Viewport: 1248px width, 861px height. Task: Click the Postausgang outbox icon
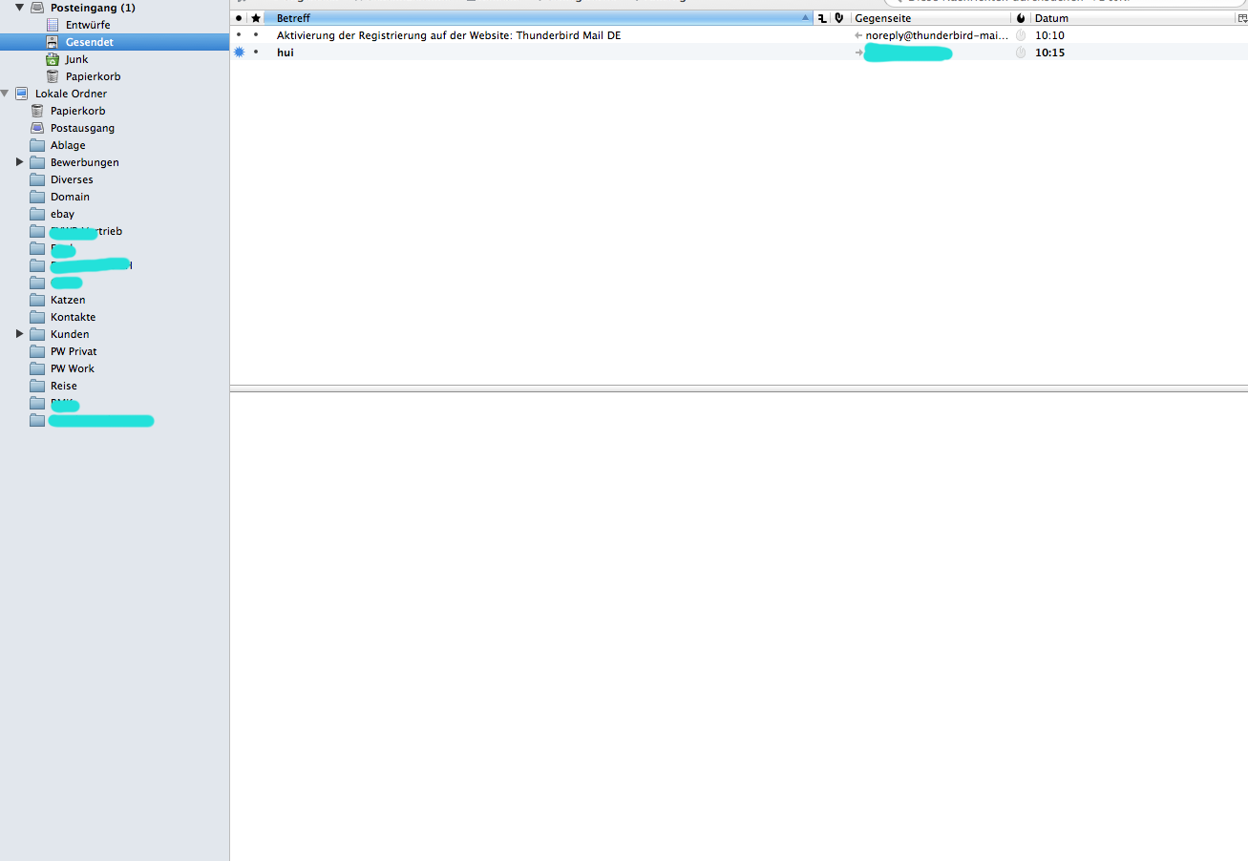click(x=37, y=128)
